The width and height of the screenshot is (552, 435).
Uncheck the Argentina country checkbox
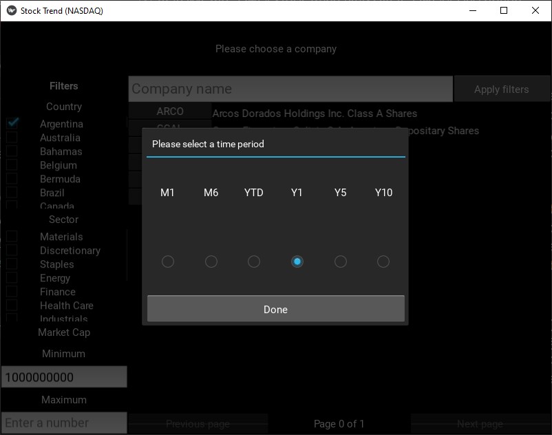point(12,123)
